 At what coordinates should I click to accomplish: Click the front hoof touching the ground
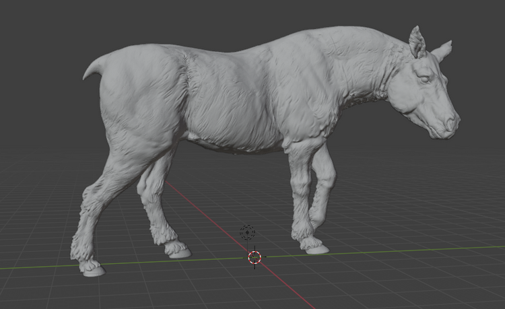[316, 248]
